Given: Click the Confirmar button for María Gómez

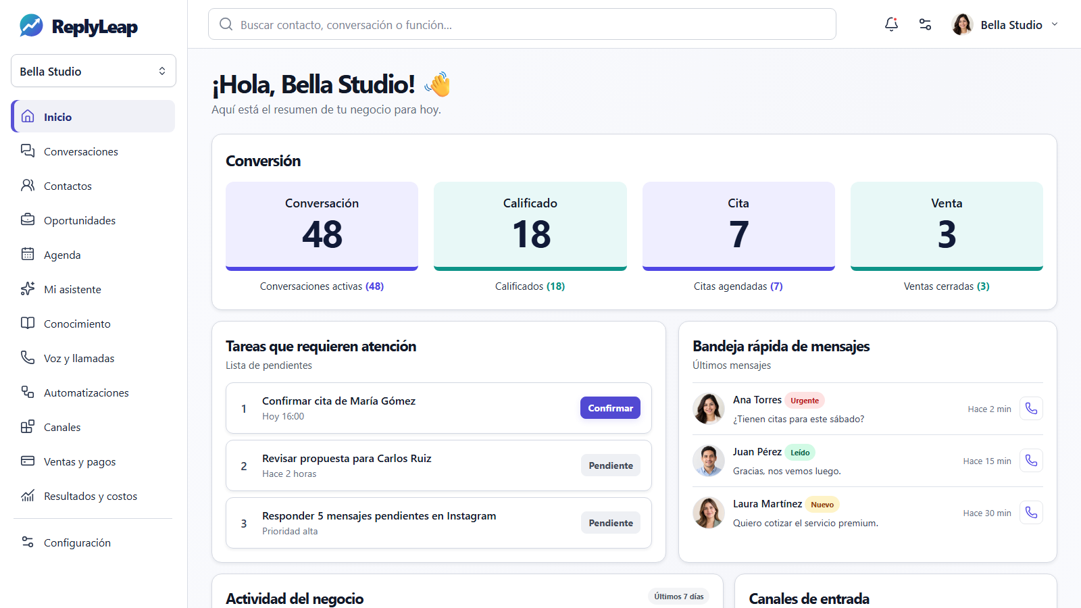Looking at the screenshot, I should point(610,407).
